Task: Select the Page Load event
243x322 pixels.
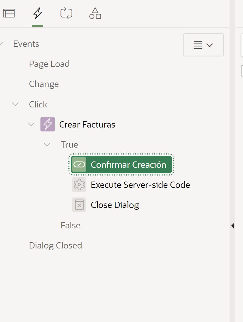Action: point(49,64)
